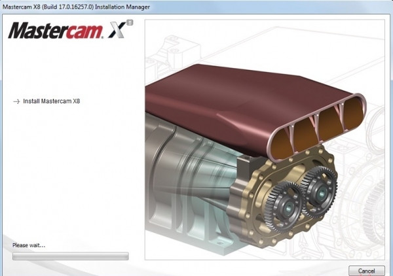Screen dimensions: 393x276
Task: Click the Mastercam X8 logo
Action: click(71, 30)
